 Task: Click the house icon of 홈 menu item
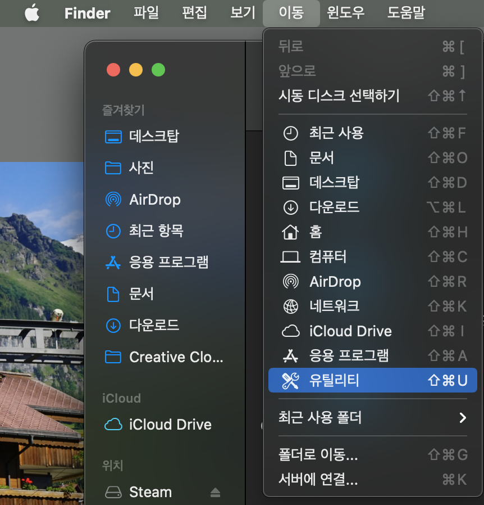(x=291, y=232)
